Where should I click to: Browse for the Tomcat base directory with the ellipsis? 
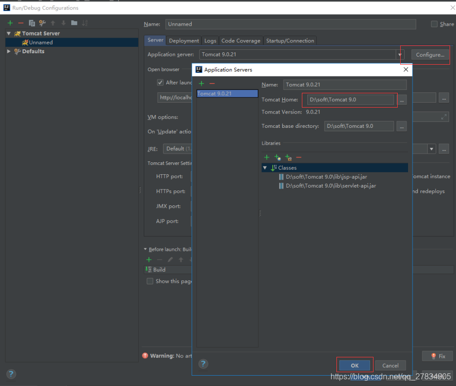point(402,126)
